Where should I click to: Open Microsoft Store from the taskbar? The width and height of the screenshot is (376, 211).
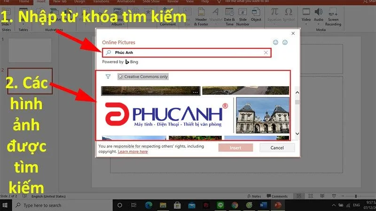point(177,205)
